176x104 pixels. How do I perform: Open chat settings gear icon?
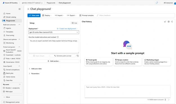(169, 22)
